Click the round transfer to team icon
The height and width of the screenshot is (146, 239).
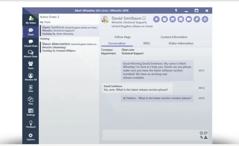[x=164, y=19]
